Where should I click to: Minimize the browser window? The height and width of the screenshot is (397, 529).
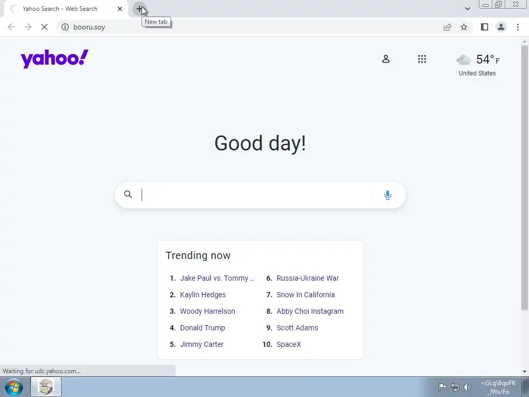486,5
